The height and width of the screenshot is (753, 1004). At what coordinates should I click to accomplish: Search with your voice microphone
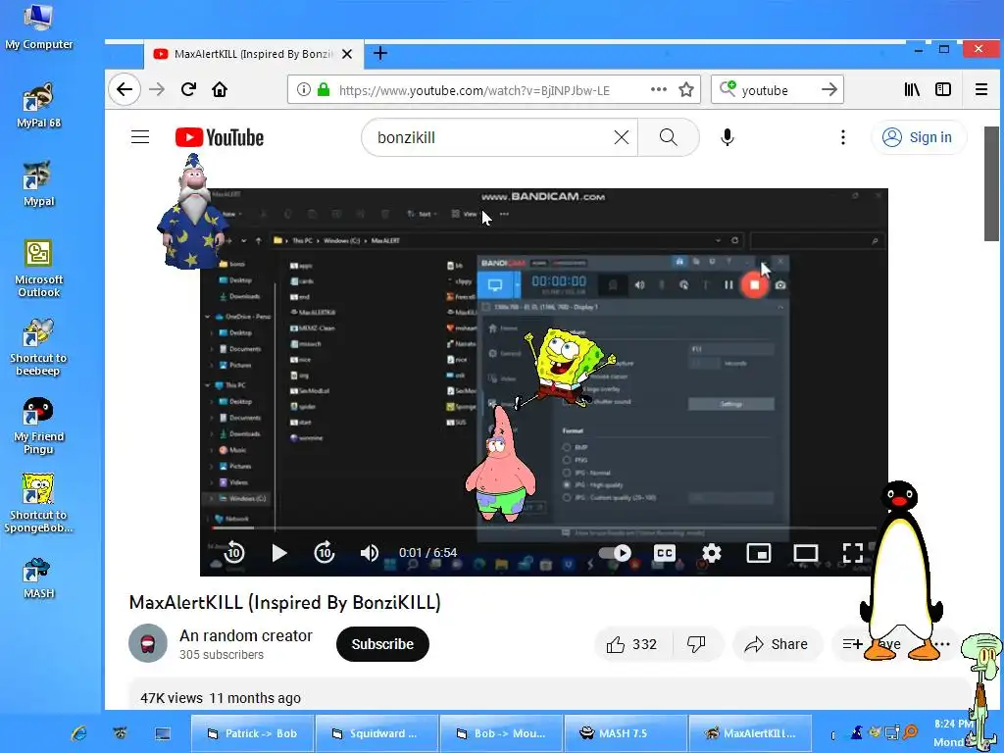point(727,137)
